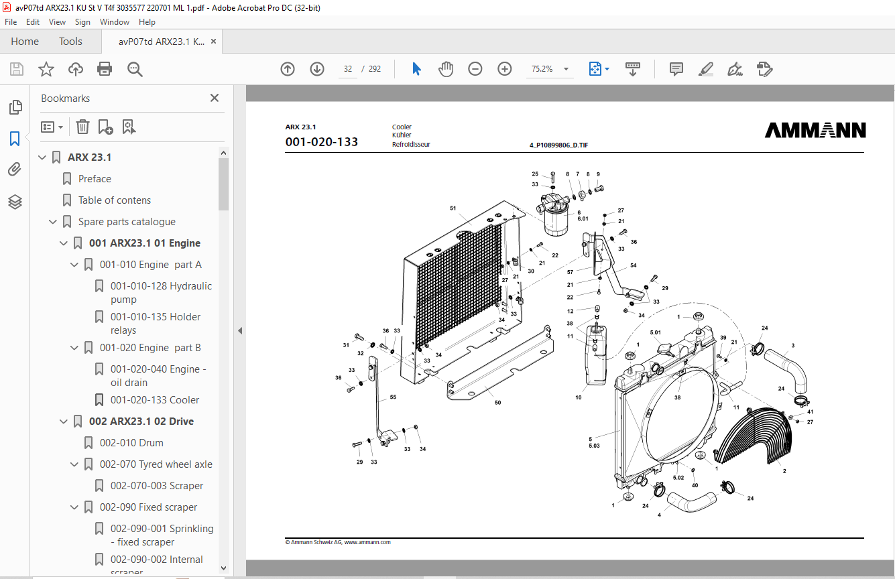The height and width of the screenshot is (579, 895).
Task: Go to the next page arrow
Action: [x=317, y=69]
